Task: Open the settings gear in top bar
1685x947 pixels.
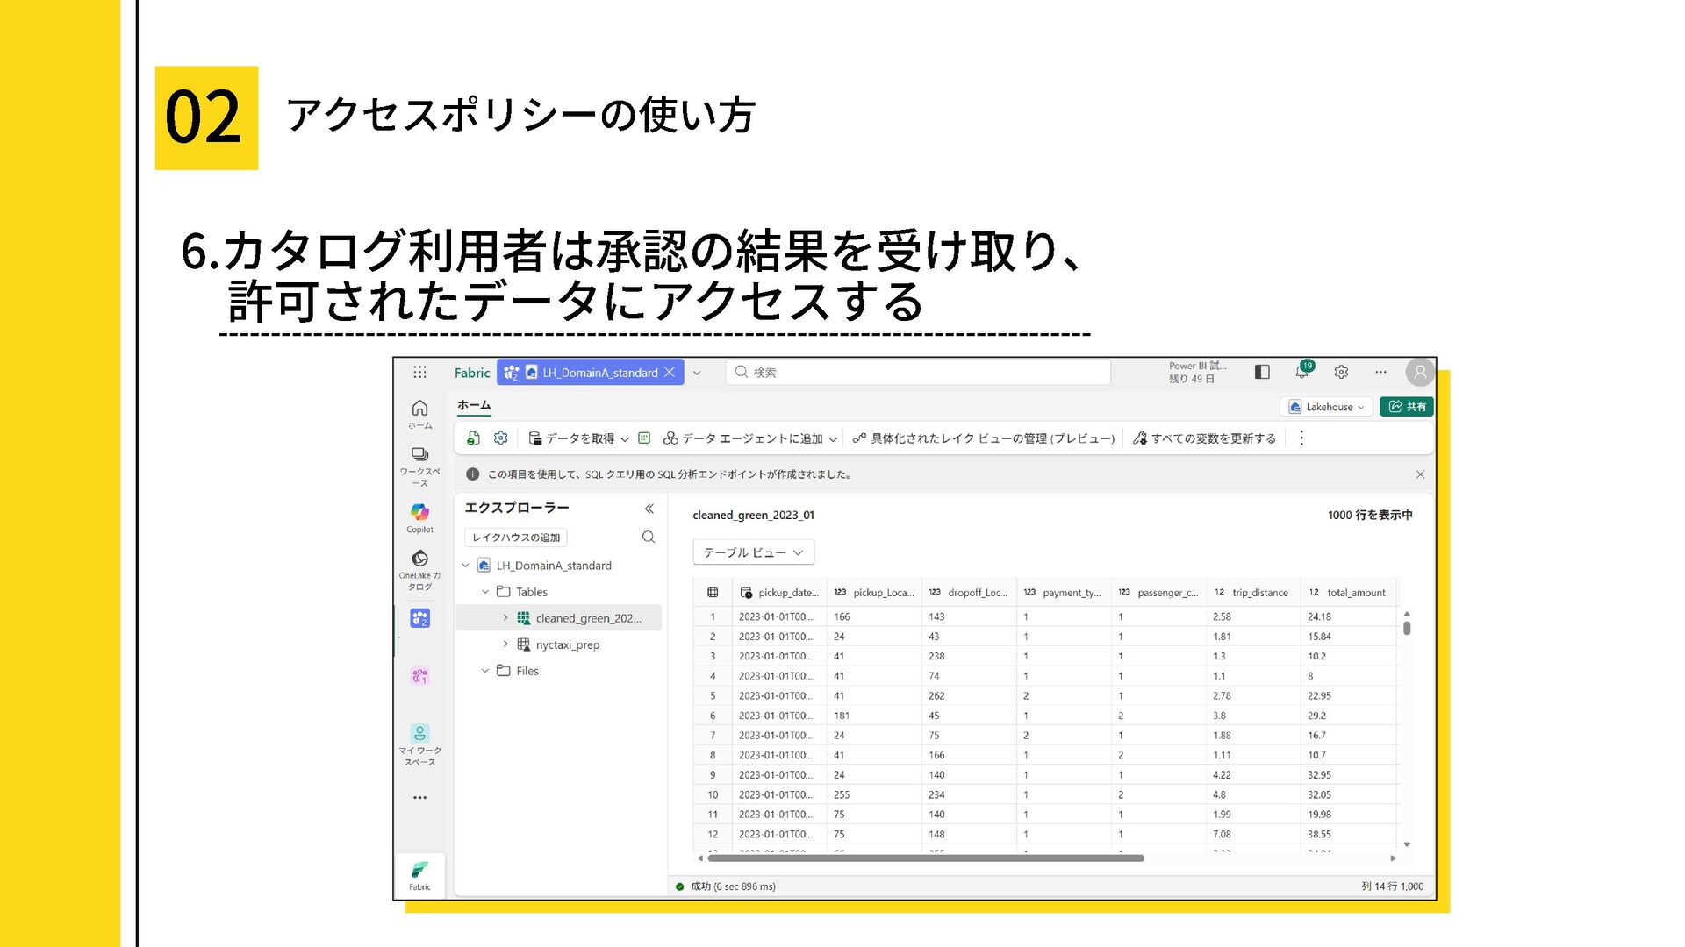Action: (x=1341, y=372)
